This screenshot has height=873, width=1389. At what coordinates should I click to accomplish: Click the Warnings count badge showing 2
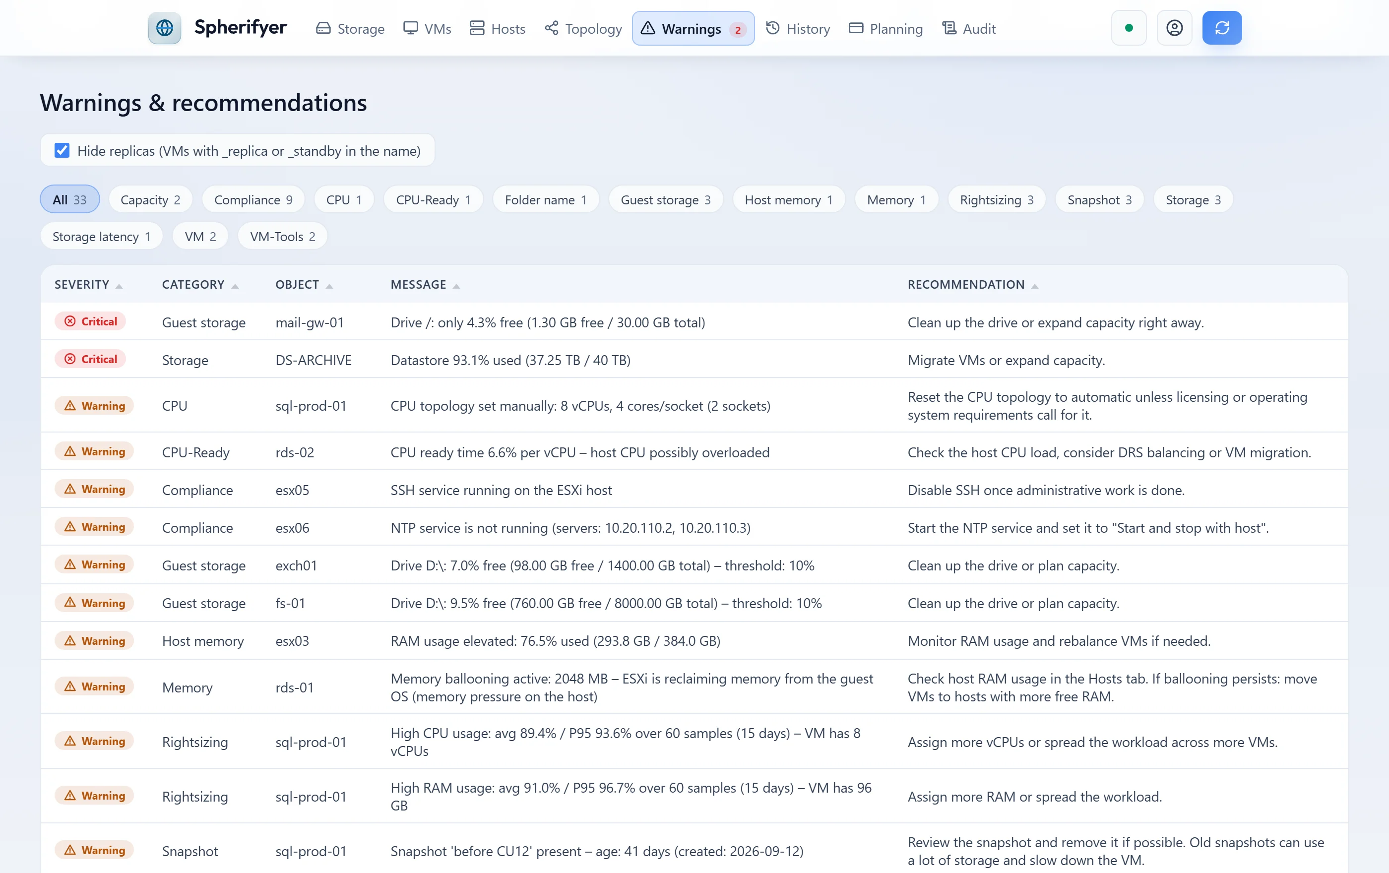(x=737, y=29)
